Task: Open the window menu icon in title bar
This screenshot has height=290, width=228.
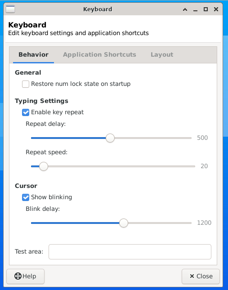Action: 10,9
